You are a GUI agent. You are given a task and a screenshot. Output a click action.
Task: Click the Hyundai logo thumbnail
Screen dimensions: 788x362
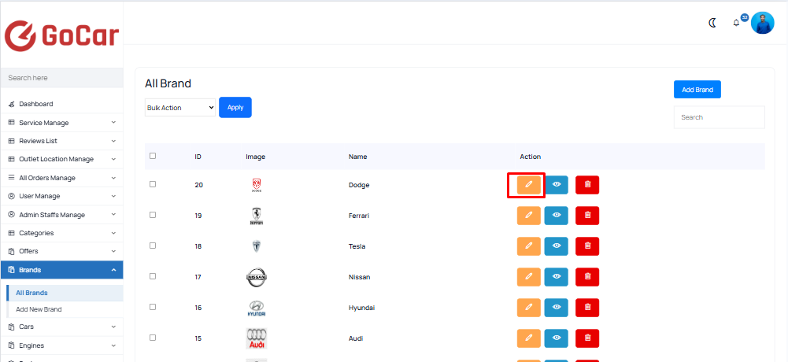[x=257, y=308]
